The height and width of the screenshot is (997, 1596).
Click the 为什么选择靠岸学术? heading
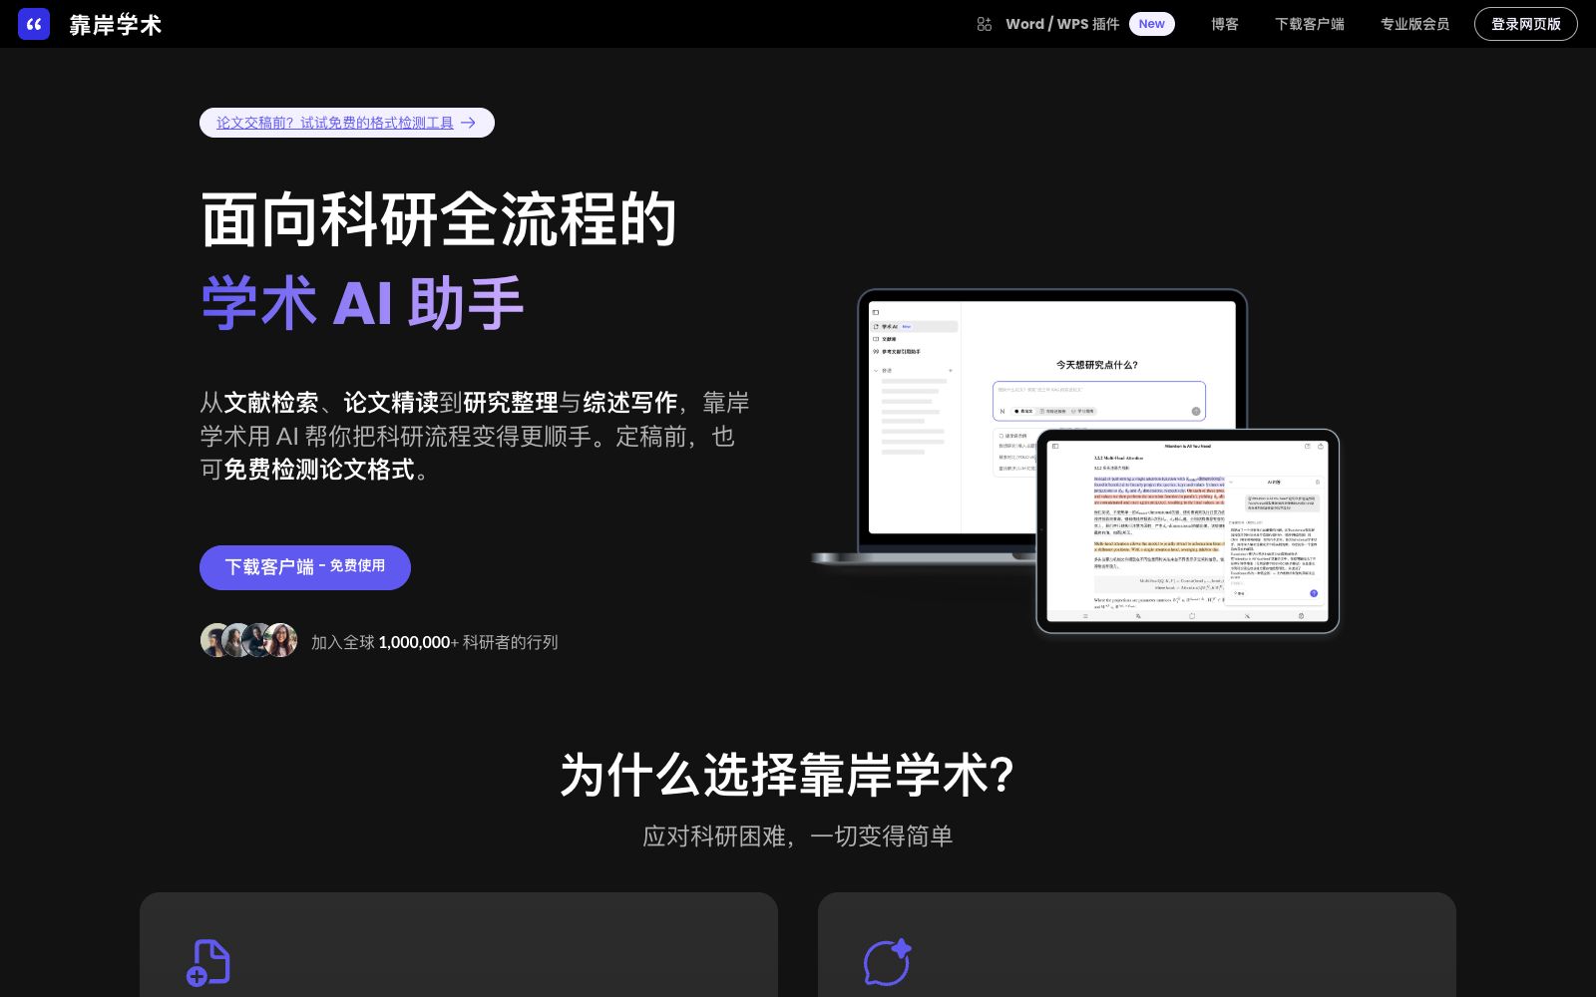787,775
